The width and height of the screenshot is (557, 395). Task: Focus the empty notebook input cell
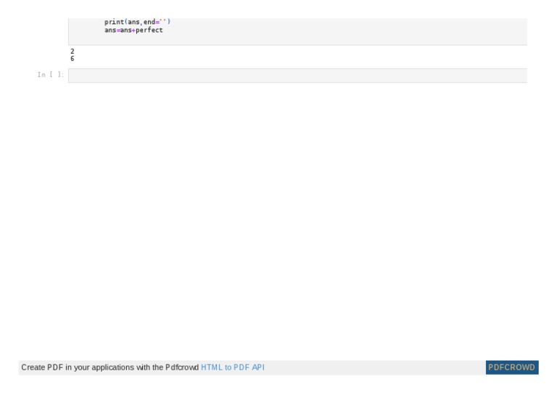coord(297,76)
